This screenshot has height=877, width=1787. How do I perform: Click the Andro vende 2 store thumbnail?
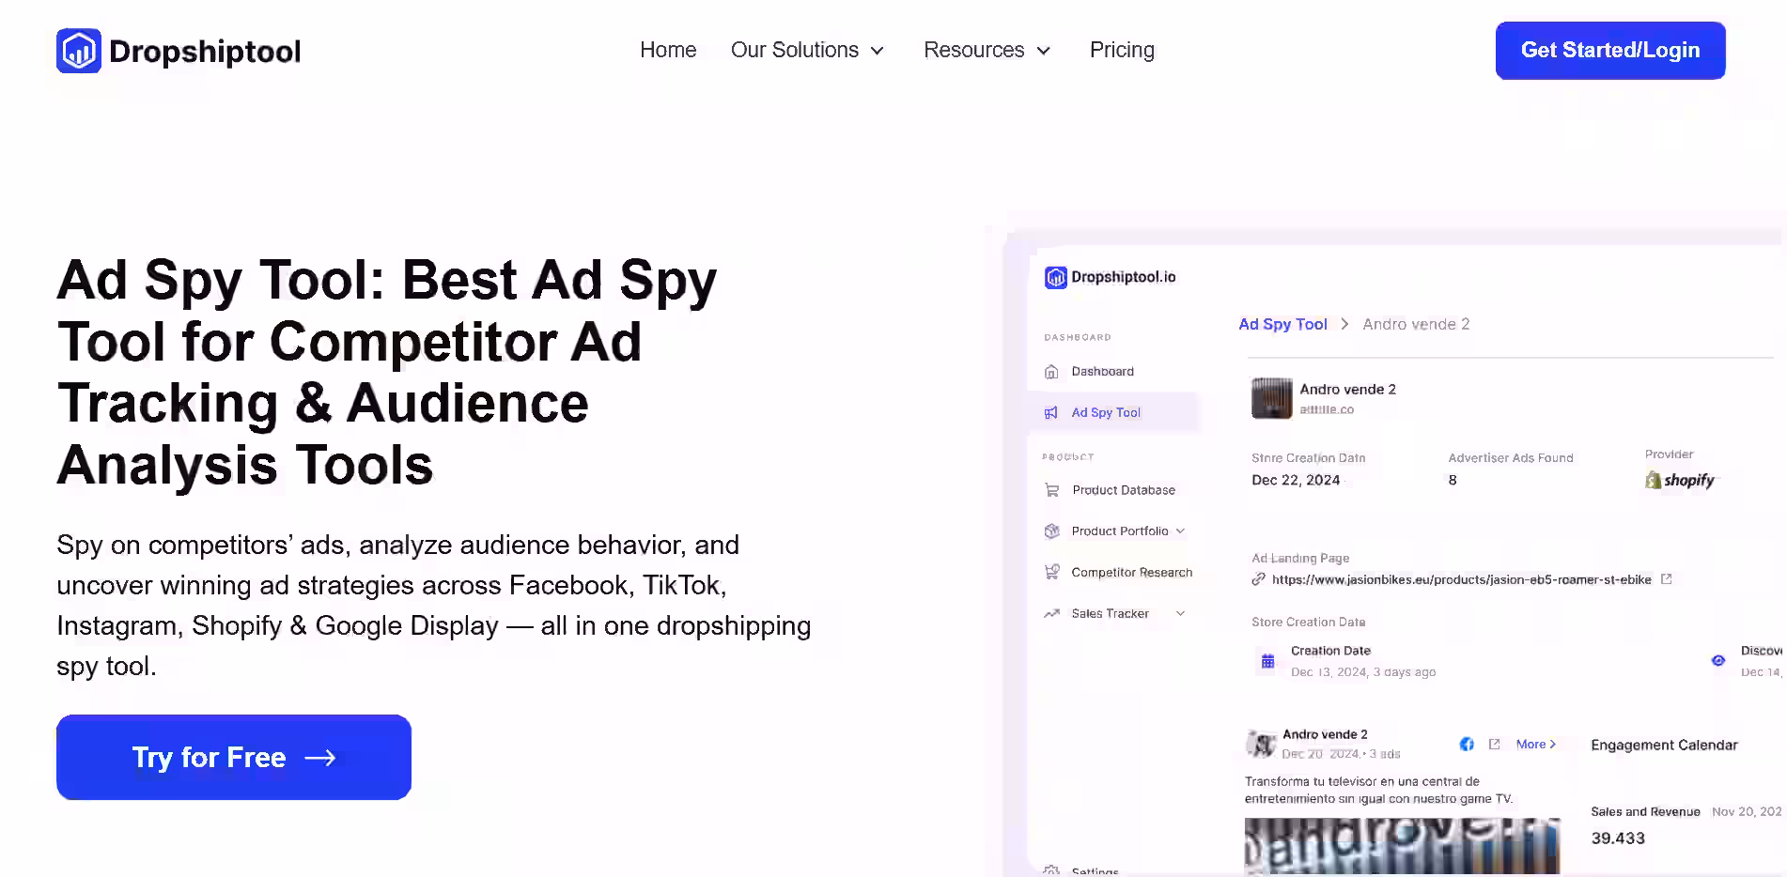pyautogui.click(x=1272, y=398)
